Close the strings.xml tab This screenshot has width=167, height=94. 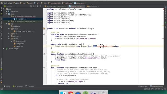[x=98, y=6]
